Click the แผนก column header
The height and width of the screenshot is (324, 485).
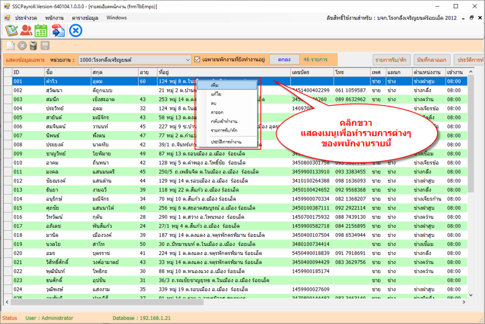pos(399,72)
